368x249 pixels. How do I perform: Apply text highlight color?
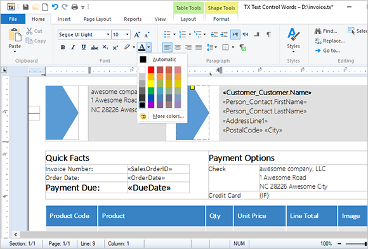(x=127, y=47)
